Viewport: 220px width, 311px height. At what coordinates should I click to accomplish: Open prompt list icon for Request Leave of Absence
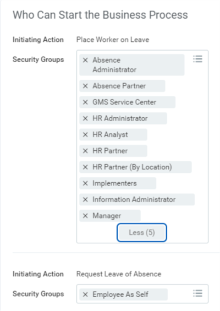pos(197,293)
